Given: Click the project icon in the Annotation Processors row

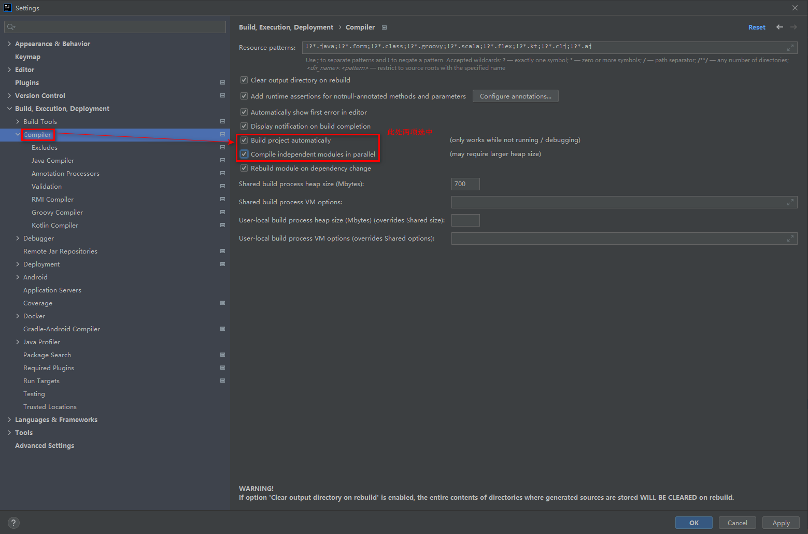Looking at the screenshot, I should 222,173.
